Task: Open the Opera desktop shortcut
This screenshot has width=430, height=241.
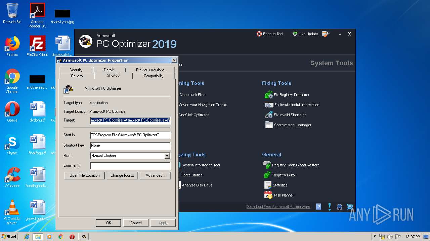Action: [12, 112]
